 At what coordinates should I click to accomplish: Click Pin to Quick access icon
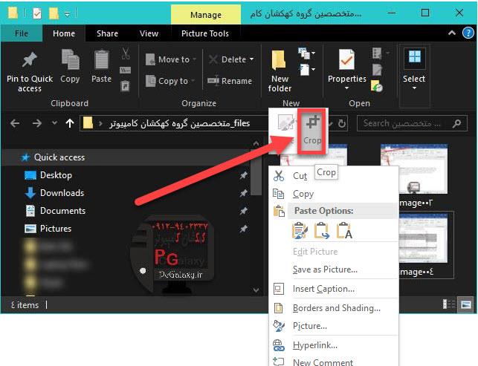30,59
